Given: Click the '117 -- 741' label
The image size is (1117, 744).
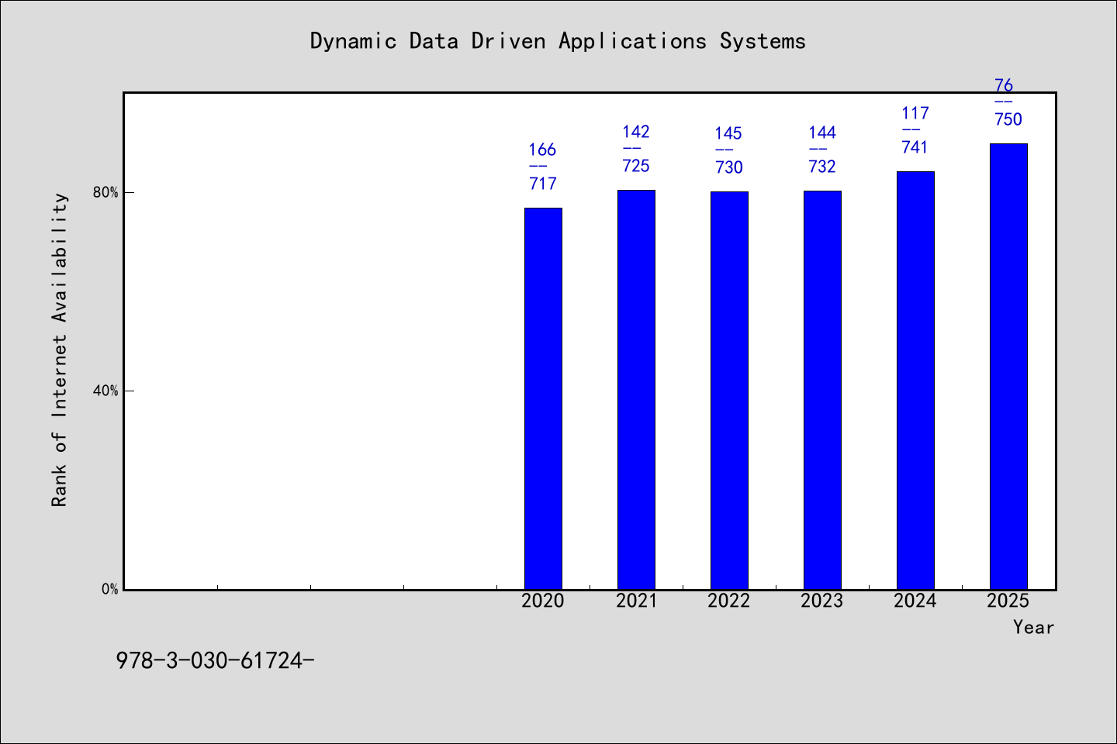Looking at the screenshot, I should coord(915,130).
